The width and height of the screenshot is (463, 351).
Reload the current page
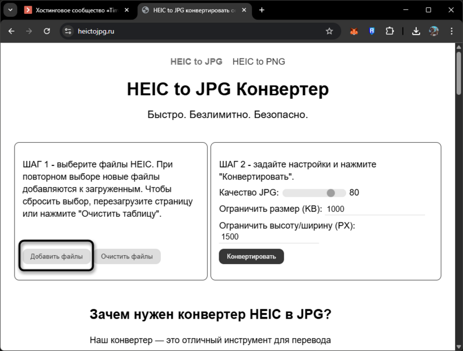pyautogui.click(x=47, y=31)
